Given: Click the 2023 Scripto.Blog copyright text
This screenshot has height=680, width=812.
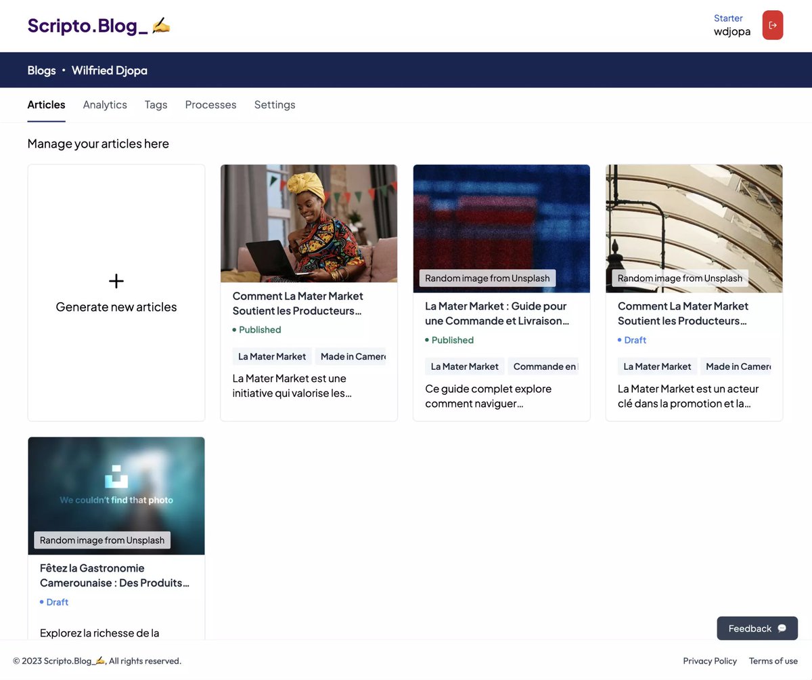Looking at the screenshot, I should [97, 661].
